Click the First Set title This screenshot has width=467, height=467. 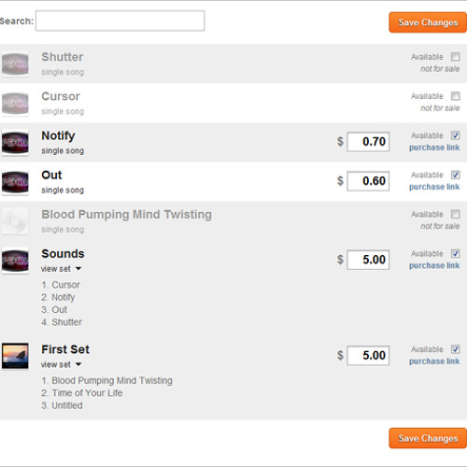(65, 349)
